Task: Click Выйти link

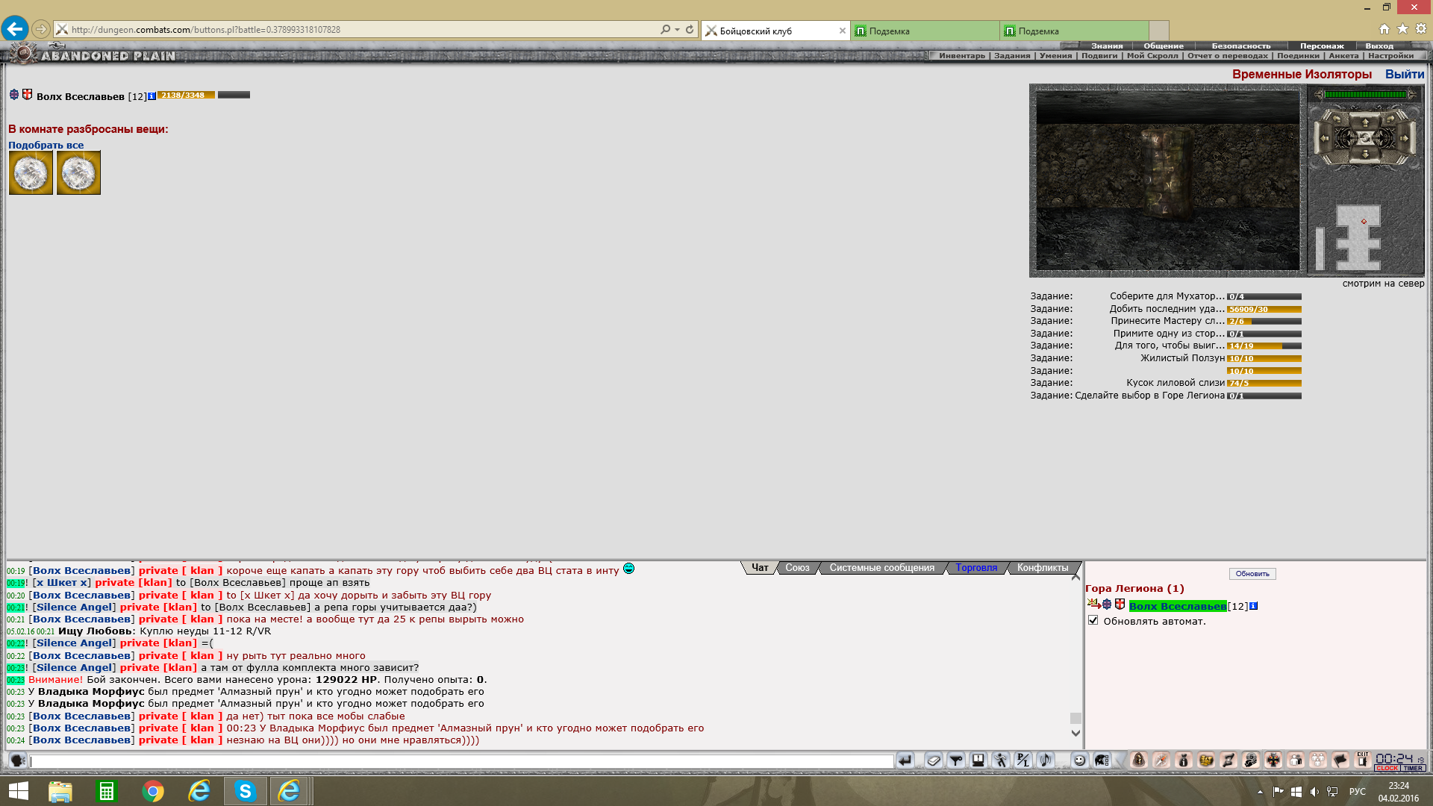Action: pos(1404,74)
